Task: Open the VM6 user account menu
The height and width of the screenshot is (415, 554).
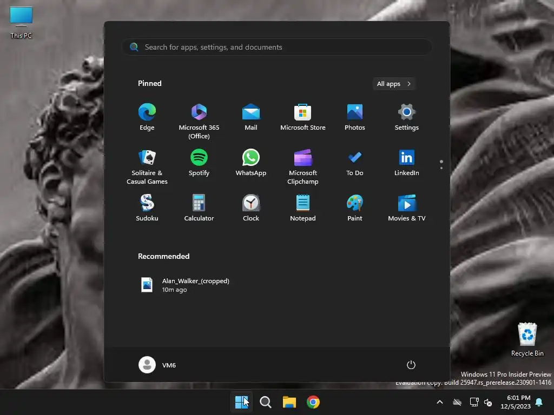Action: [x=157, y=365]
